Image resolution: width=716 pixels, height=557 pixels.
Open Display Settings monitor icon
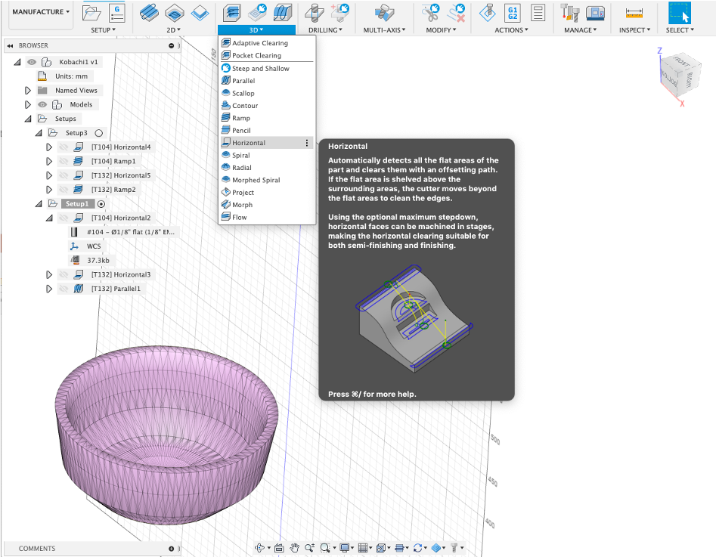click(345, 548)
